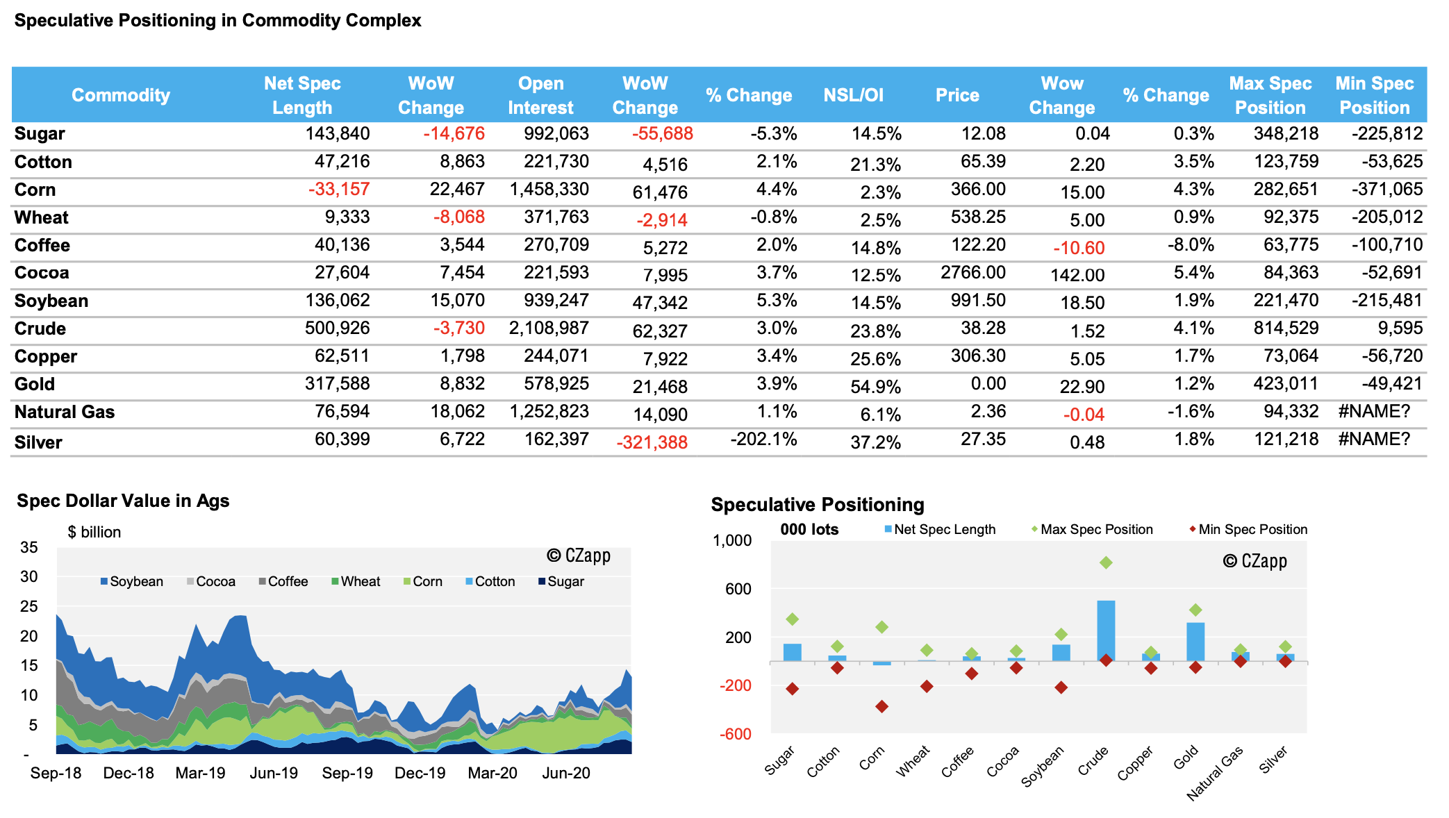Click Soybean legend swatch in Ags chart
The image size is (1449, 818).
point(104,581)
